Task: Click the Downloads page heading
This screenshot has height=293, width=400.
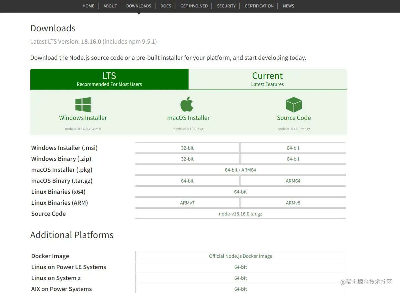Action: pos(53,28)
